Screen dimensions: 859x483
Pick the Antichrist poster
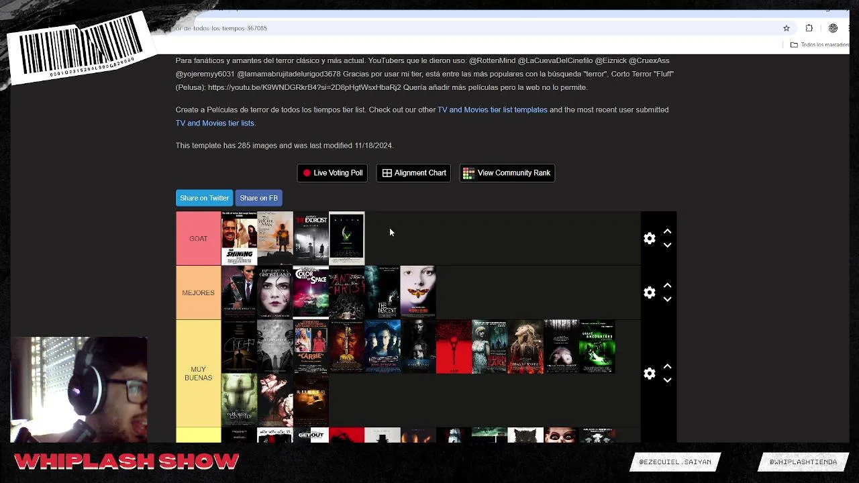point(346,292)
